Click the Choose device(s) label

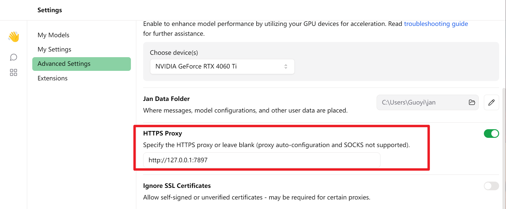click(x=174, y=53)
